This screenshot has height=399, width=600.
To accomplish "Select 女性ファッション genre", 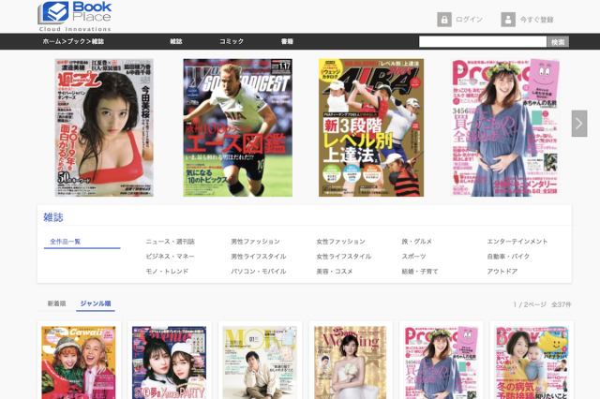I will point(340,242).
